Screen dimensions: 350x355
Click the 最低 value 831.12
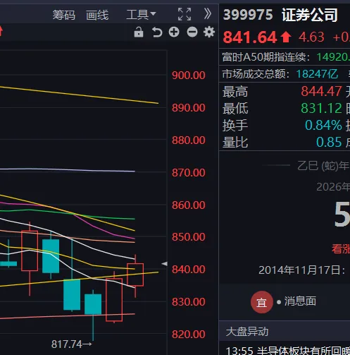pos(321,108)
